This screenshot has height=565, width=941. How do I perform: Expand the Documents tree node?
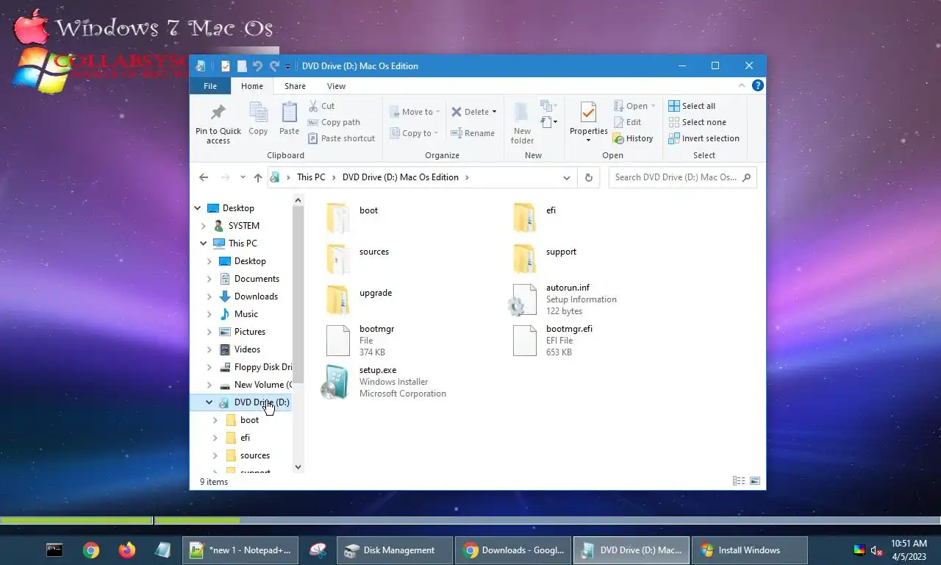210,279
